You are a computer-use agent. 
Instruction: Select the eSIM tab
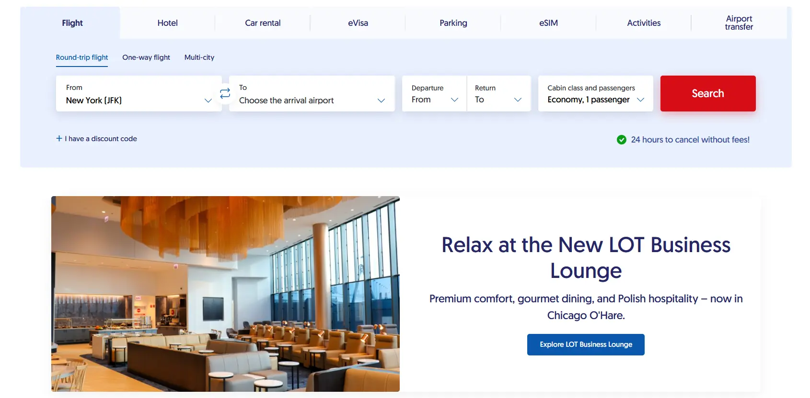(548, 23)
